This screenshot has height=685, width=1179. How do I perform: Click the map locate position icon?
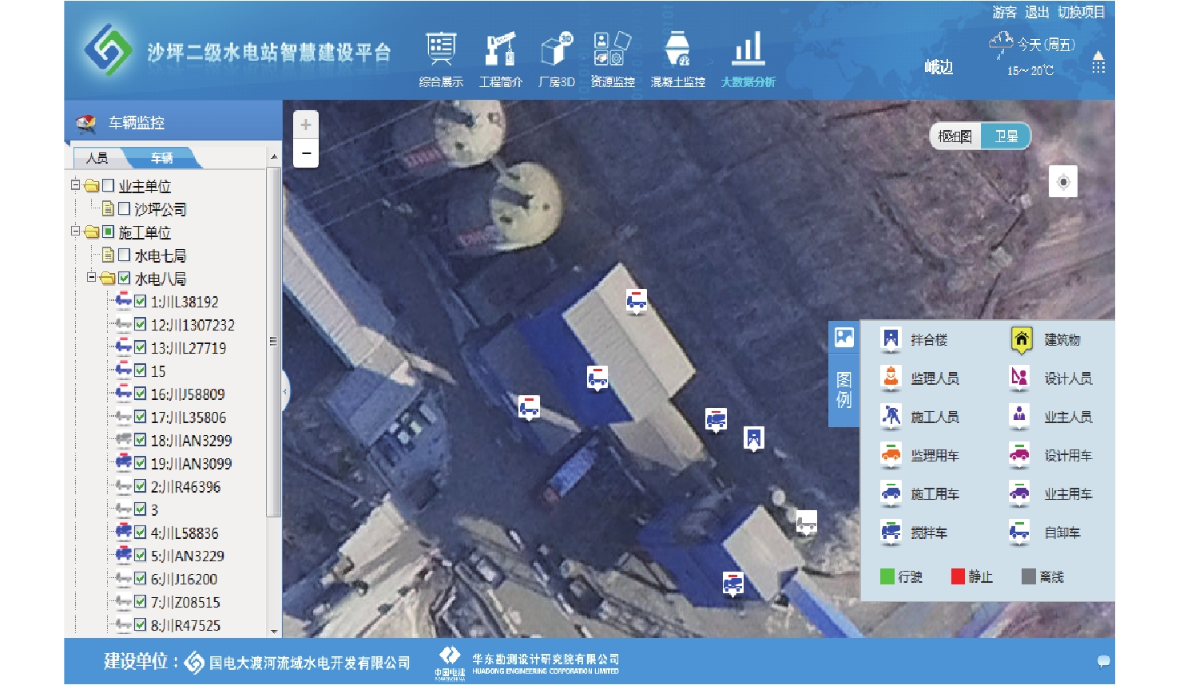pyautogui.click(x=1062, y=182)
